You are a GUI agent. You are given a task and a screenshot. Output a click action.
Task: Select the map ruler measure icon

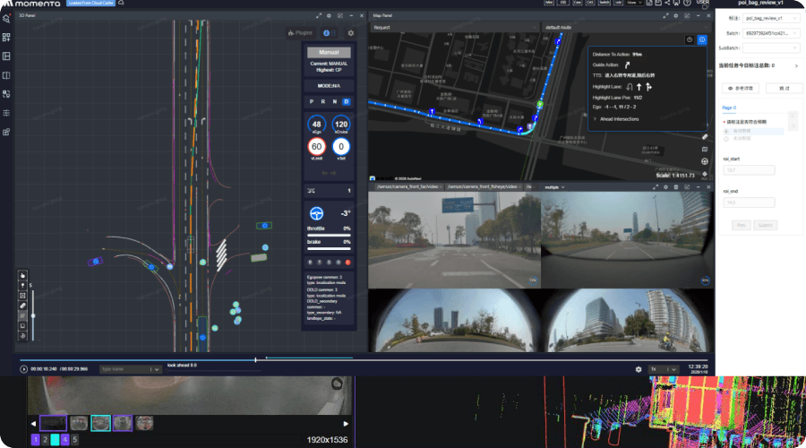point(705,137)
